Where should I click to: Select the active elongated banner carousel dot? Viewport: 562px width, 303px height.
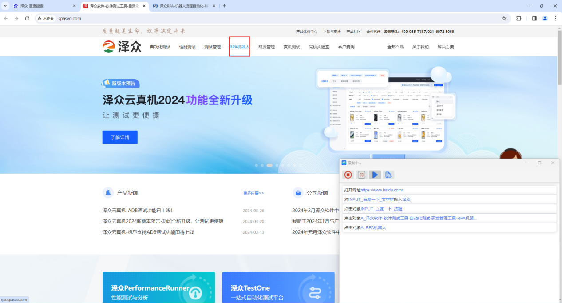point(269,165)
